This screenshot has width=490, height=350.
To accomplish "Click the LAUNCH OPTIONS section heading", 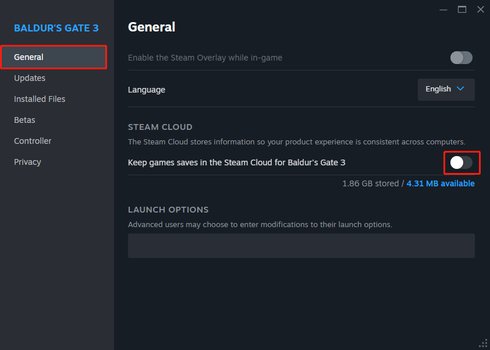I will (168, 210).
